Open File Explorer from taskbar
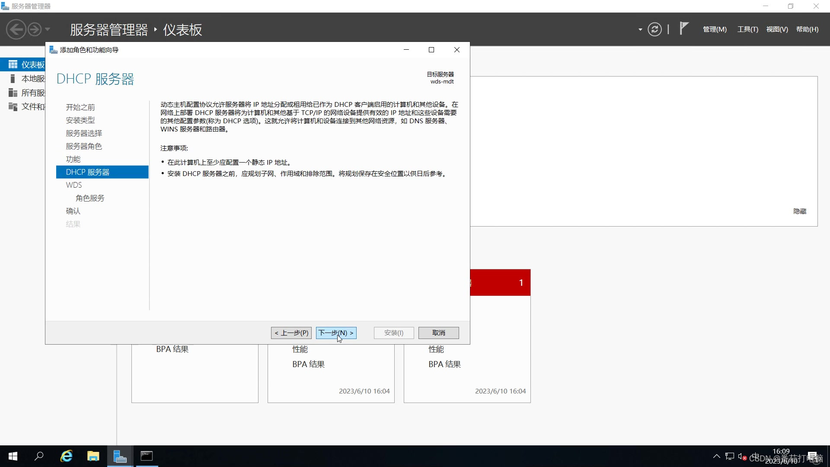The image size is (830, 467). [x=93, y=456]
